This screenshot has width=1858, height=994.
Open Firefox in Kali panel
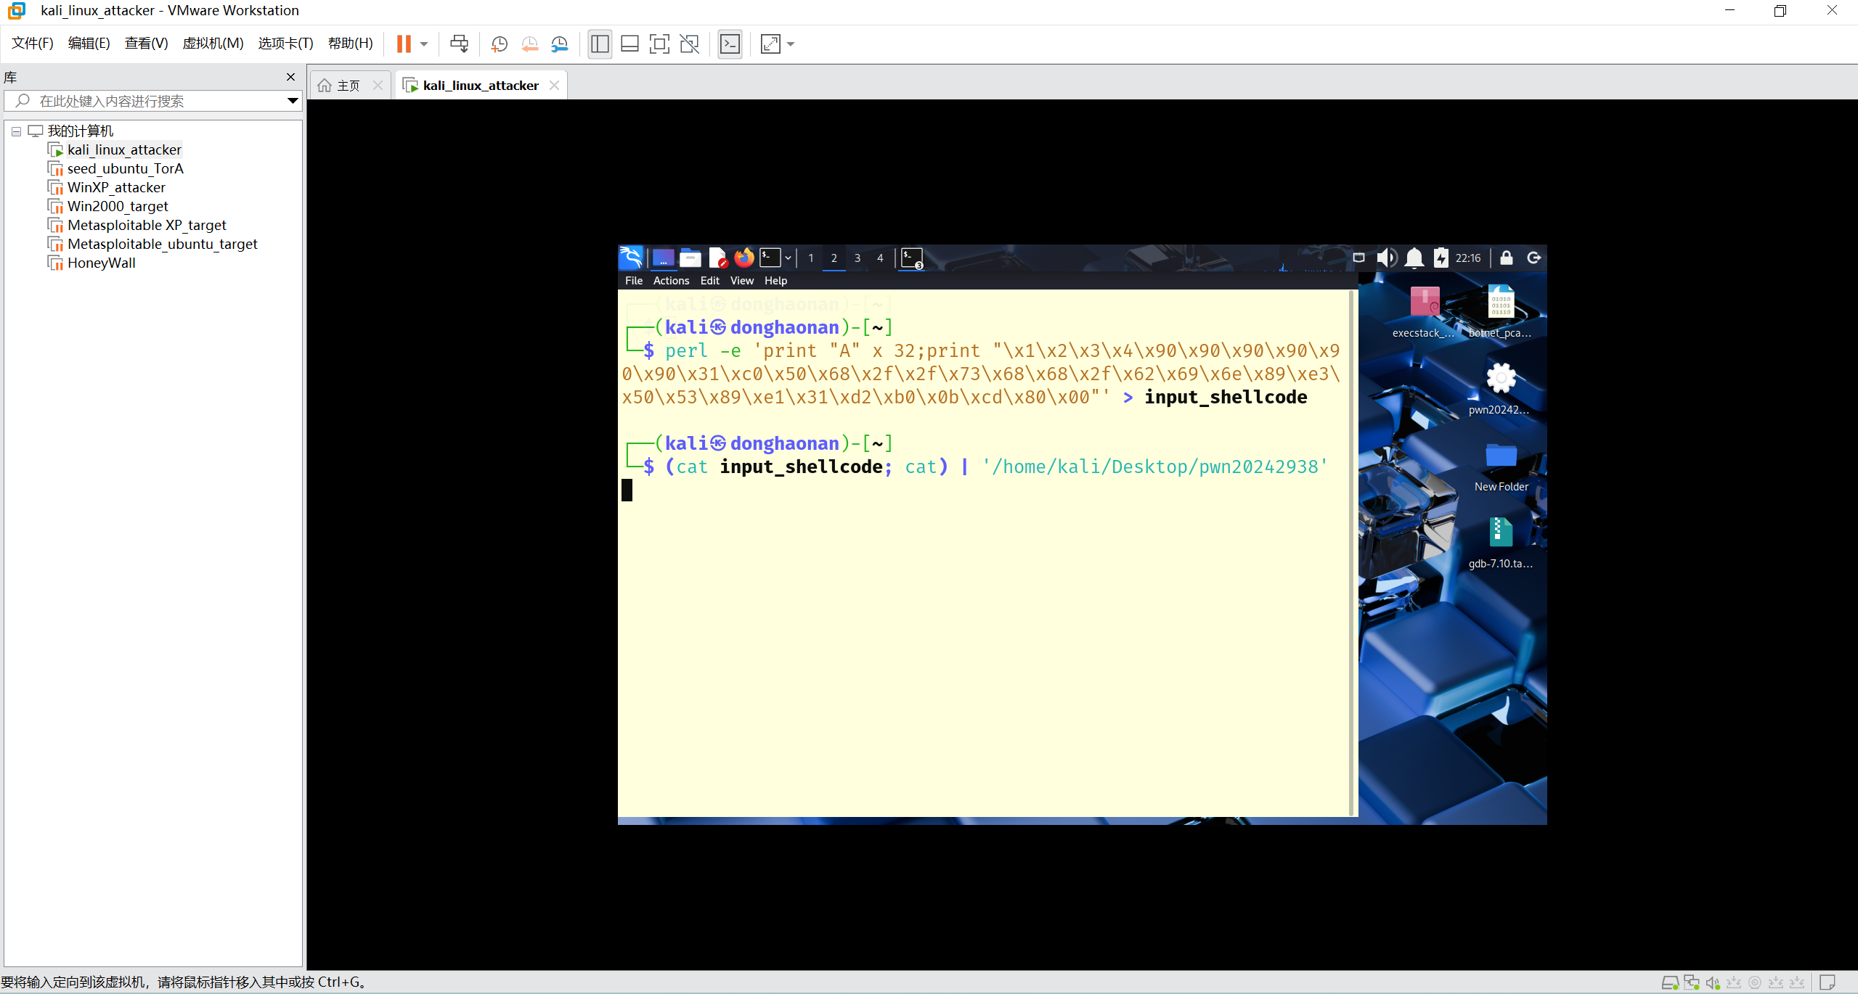743,258
